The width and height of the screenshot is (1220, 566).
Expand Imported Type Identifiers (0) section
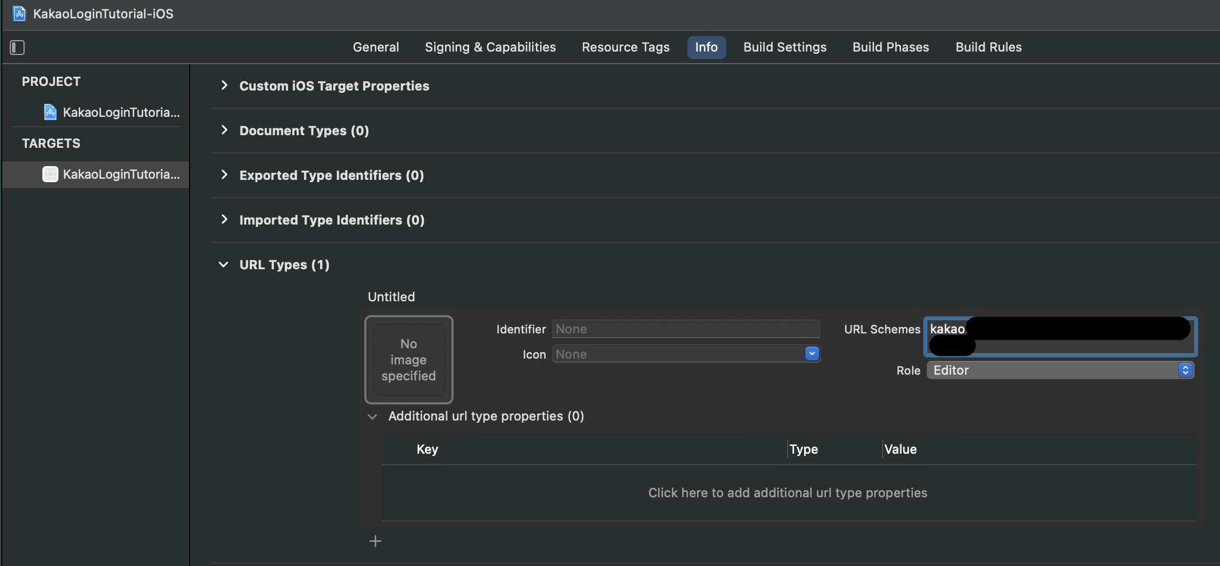[224, 219]
